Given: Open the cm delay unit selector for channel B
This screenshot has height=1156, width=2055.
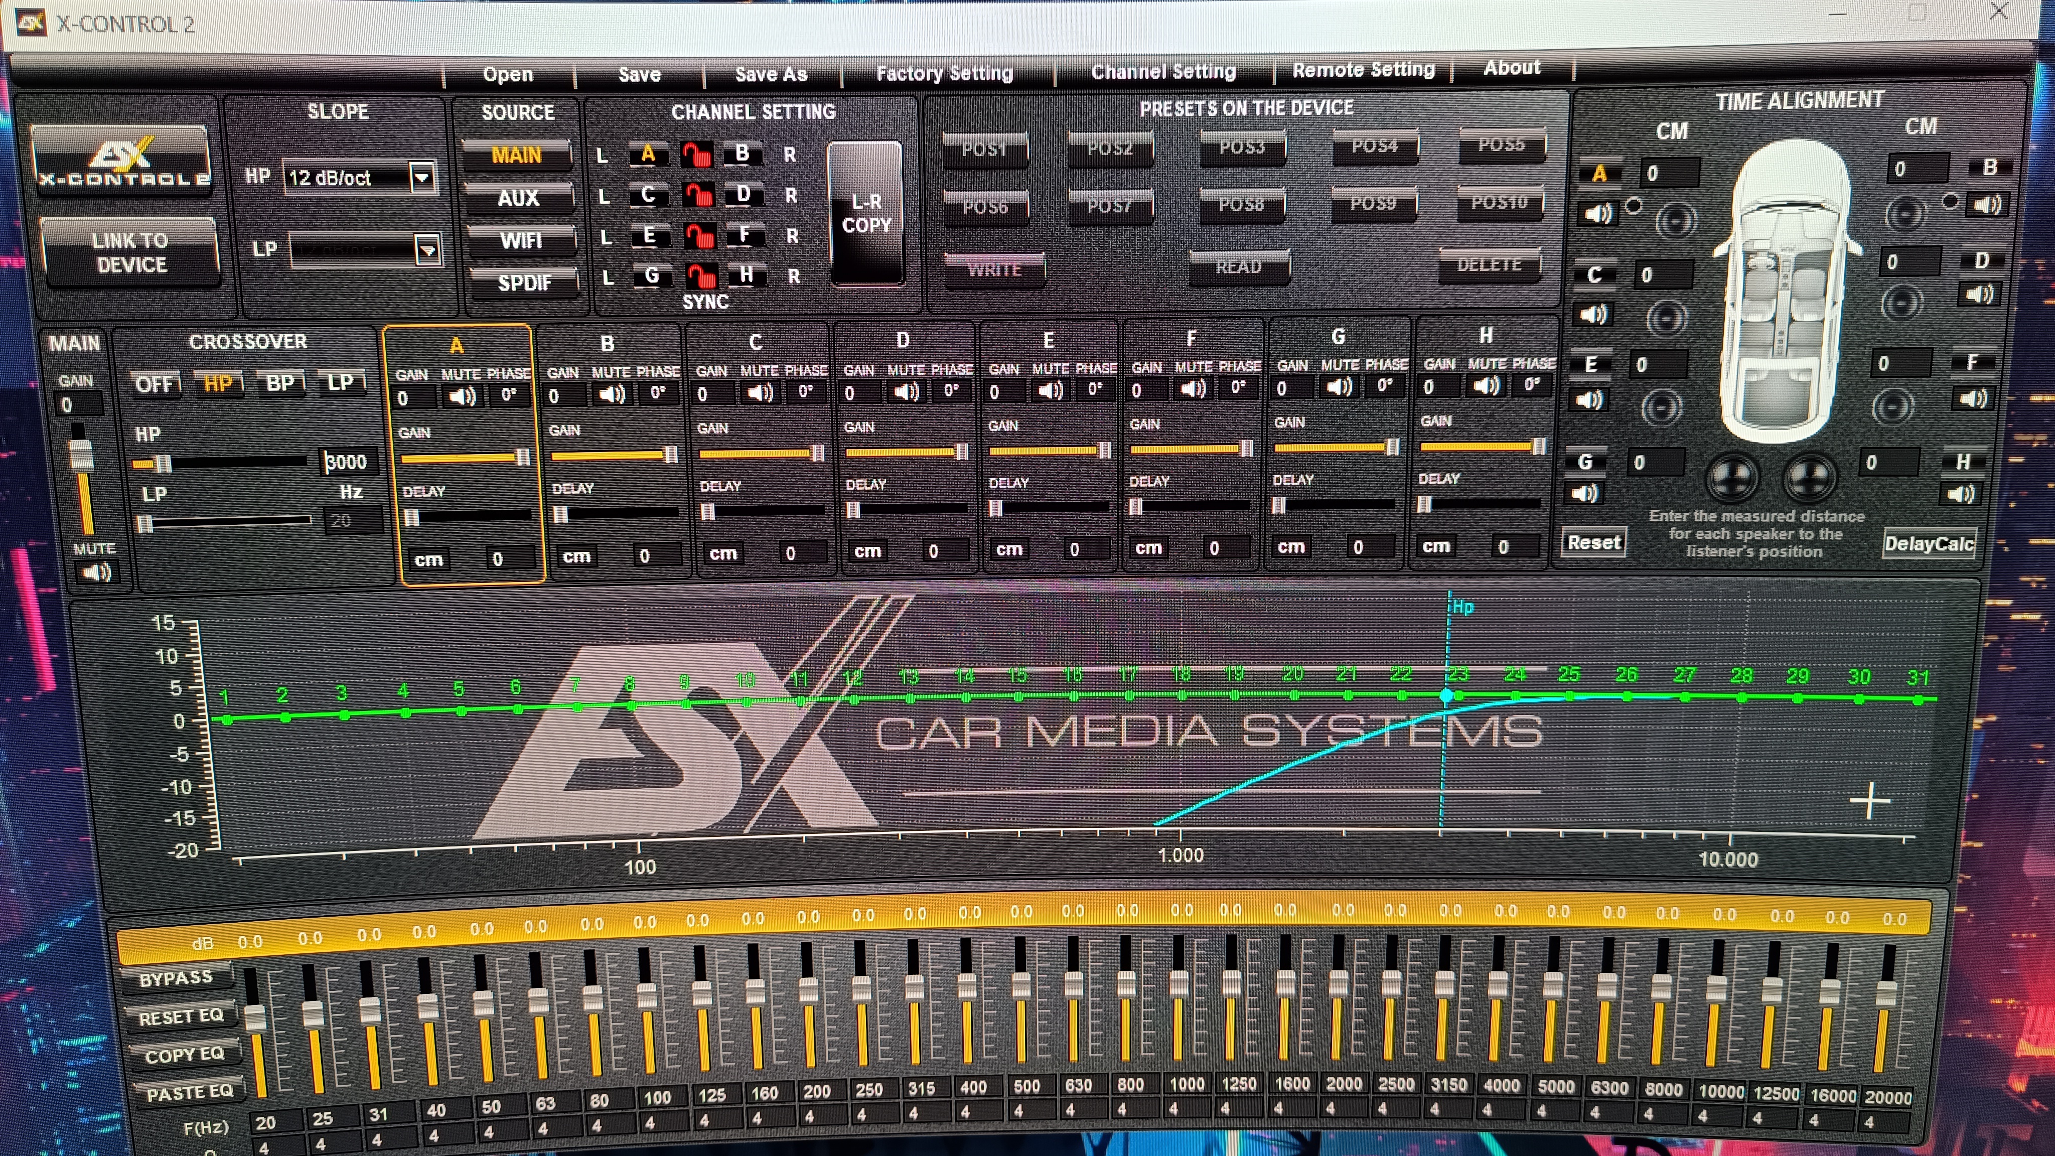Looking at the screenshot, I should [x=576, y=556].
